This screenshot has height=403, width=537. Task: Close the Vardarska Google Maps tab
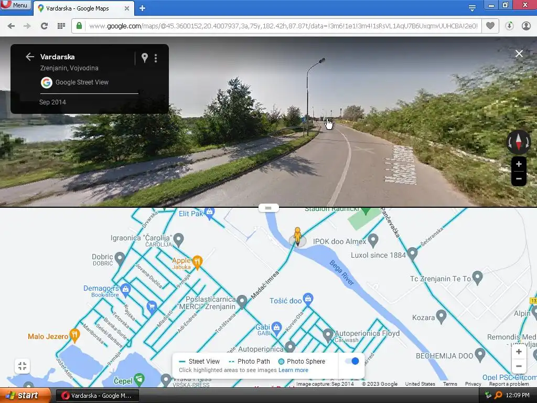[x=127, y=8]
